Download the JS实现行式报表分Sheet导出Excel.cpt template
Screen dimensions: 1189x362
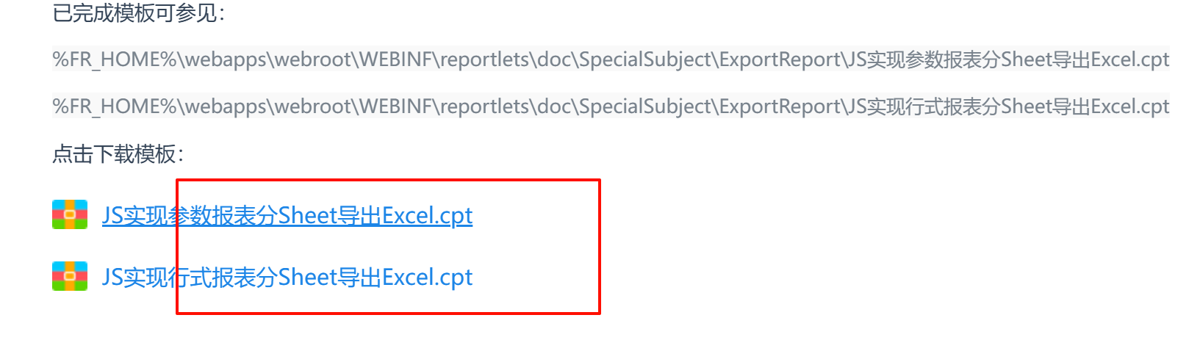(x=287, y=277)
